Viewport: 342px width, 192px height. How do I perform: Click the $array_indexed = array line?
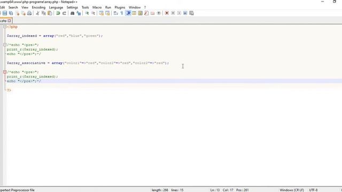click(x=55, y=36)
